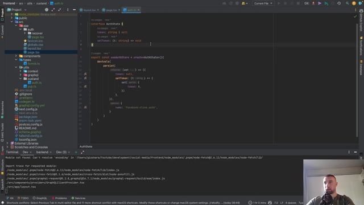Click the Git push icon (green arrow)
This screenshot has height=205, width=364.
(x=326, y=3)
